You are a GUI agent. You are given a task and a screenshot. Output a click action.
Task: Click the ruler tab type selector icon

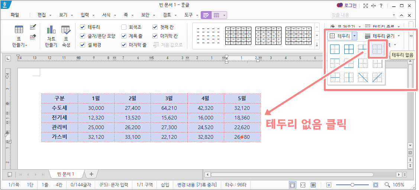(x=8, y=58)
